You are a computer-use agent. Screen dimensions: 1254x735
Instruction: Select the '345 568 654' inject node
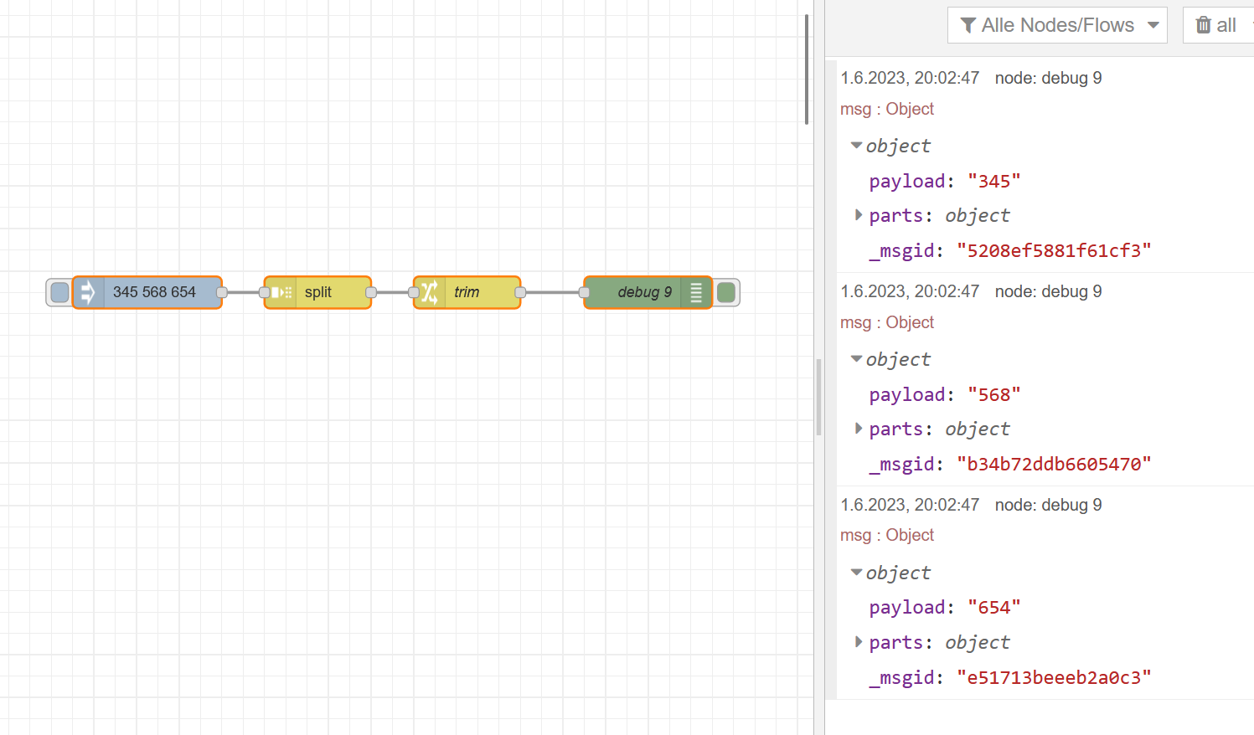click(x=147, y=292)
